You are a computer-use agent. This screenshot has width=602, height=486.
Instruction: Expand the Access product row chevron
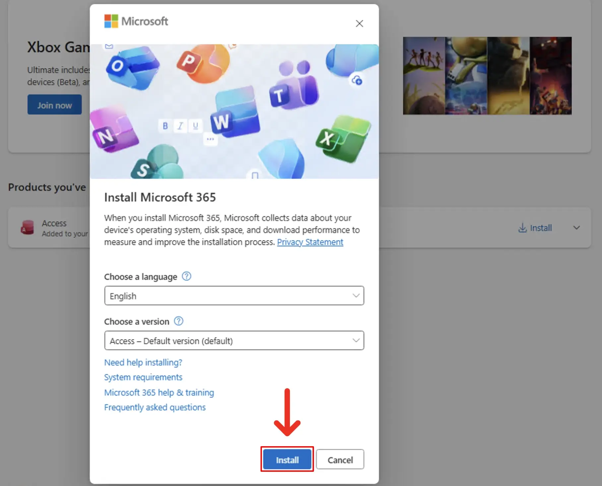pyautogui.click(x=576, y=228)
